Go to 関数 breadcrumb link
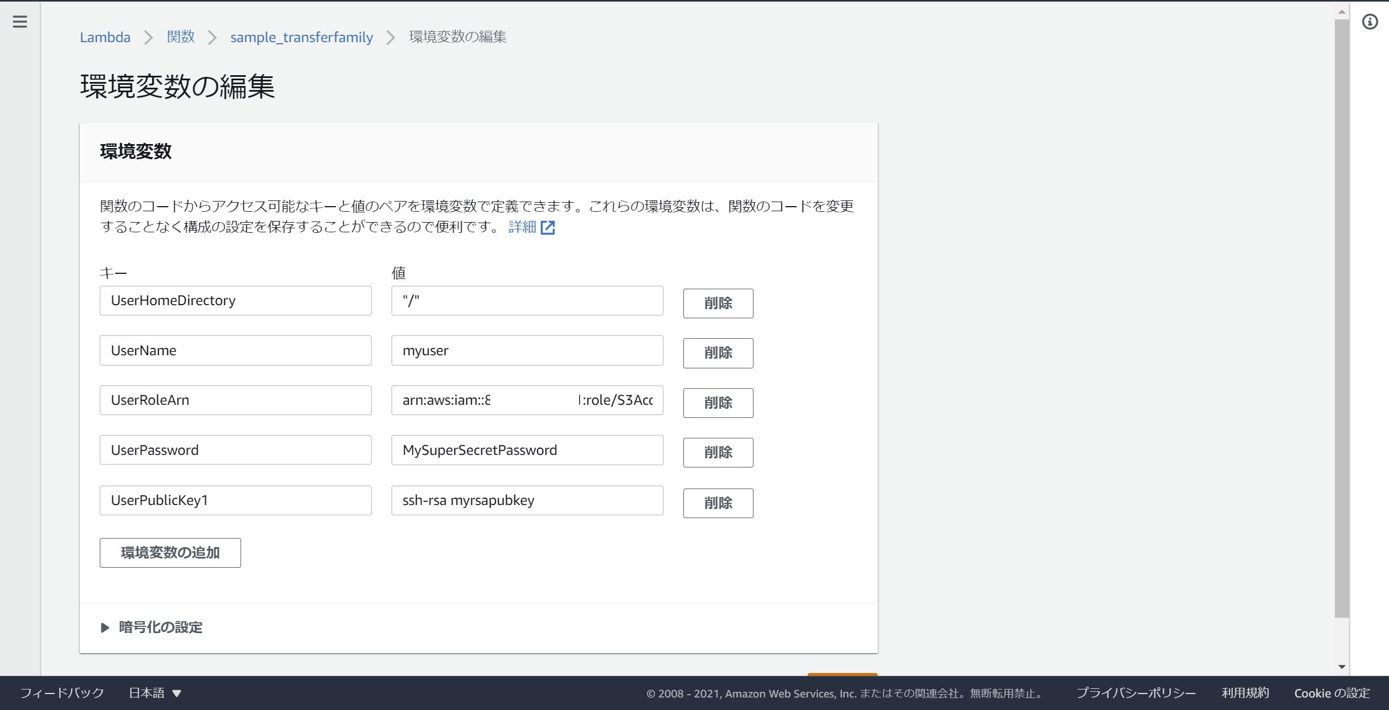 181,38
